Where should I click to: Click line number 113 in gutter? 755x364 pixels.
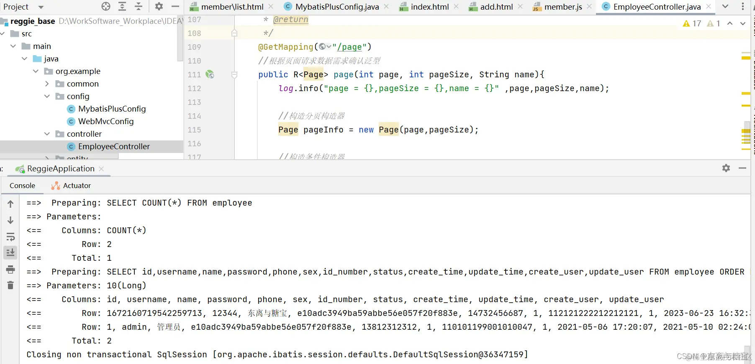(194, 102)
